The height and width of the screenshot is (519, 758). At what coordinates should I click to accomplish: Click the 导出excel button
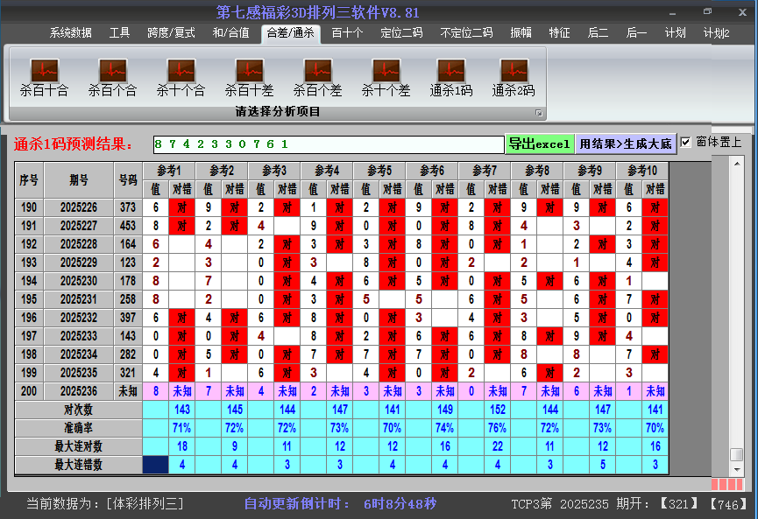point(539,144)
